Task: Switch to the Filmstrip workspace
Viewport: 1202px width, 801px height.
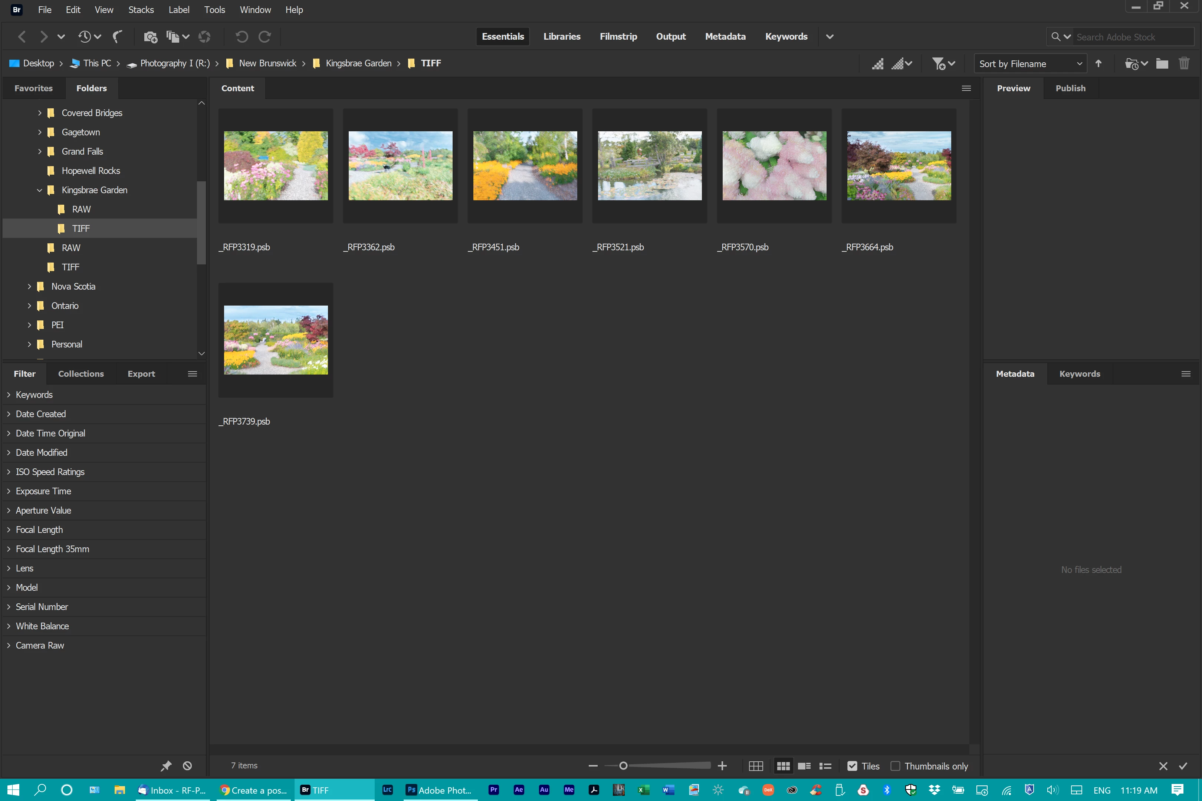Action: coord(618,36)
